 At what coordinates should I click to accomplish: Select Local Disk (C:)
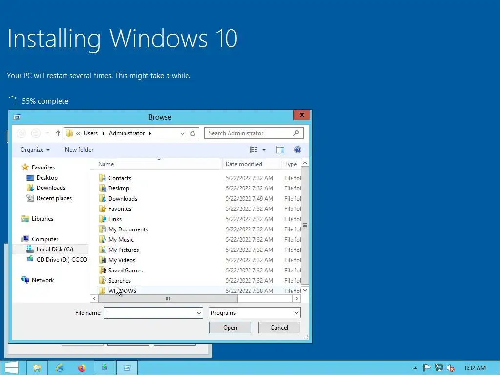tap(50, 250)
